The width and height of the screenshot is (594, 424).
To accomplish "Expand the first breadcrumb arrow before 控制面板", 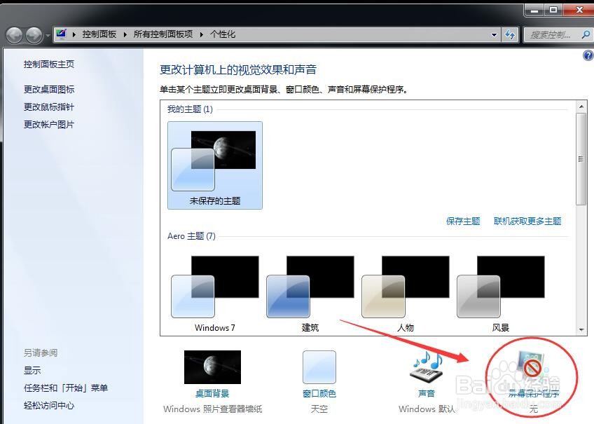I will (x=74, y=34).
